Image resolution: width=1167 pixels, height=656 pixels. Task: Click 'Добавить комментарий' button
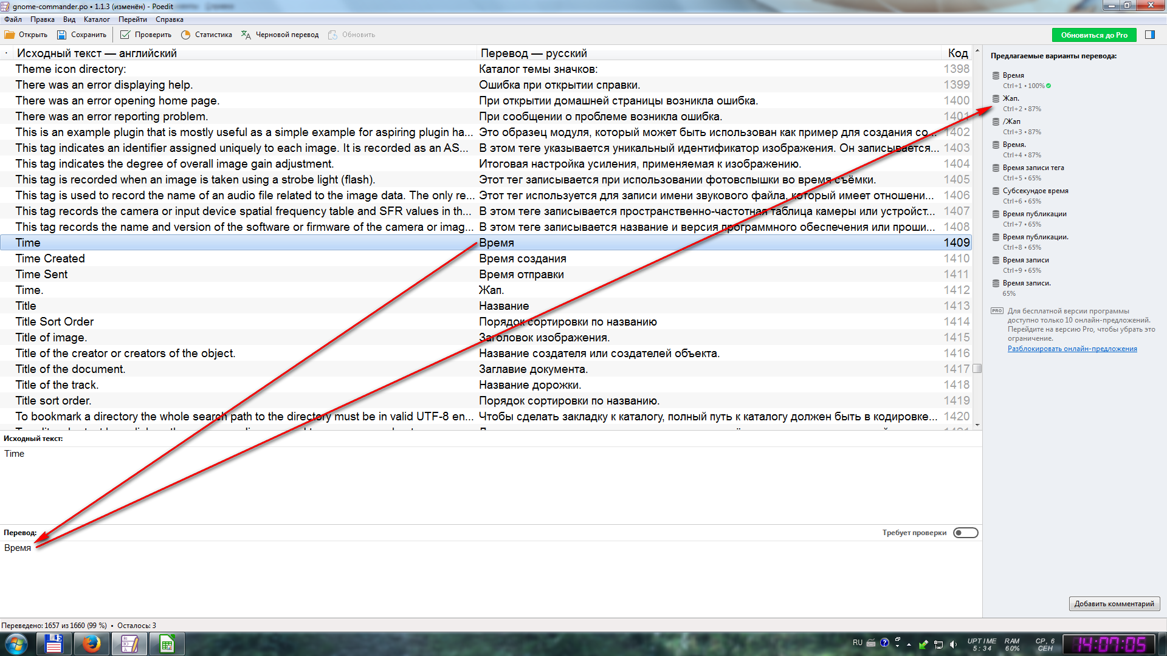point(1114,604)
